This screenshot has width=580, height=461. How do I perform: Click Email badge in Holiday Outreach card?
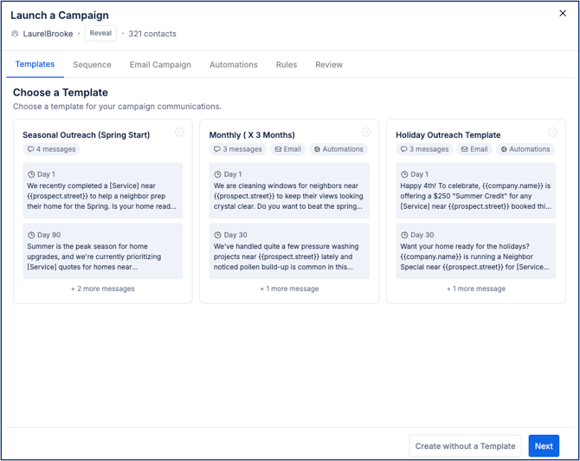pyautogui.click(x=474, y=149)
